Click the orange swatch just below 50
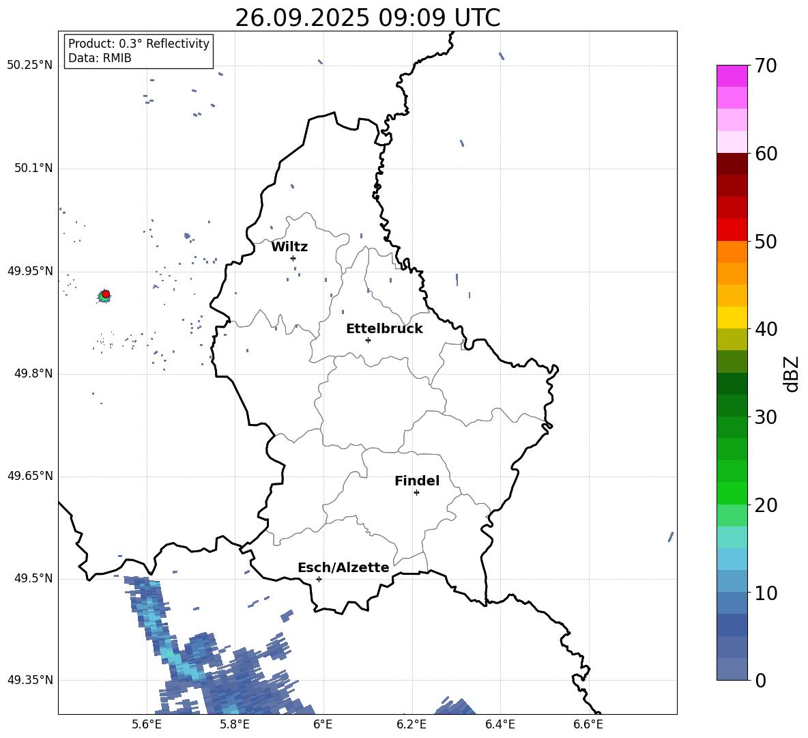Viewport: 808px width, 738px height. click(x=732, y=252)
